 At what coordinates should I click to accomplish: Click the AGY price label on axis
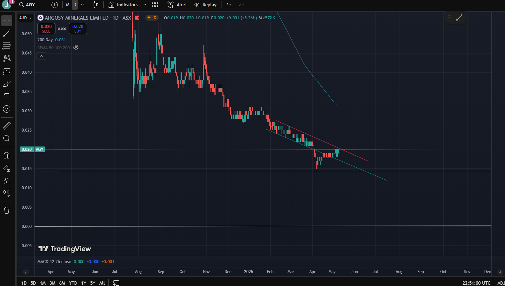40,149
